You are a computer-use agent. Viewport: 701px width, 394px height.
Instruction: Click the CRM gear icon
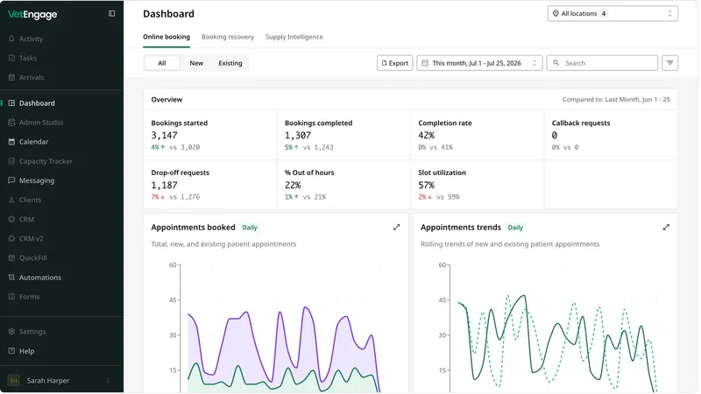pos(11,220)
